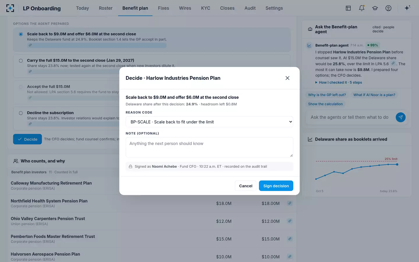This screenshot has height=262, width=419.
Task: Click the citation link icon after LPA 5.6
Action: coord(393,63)
